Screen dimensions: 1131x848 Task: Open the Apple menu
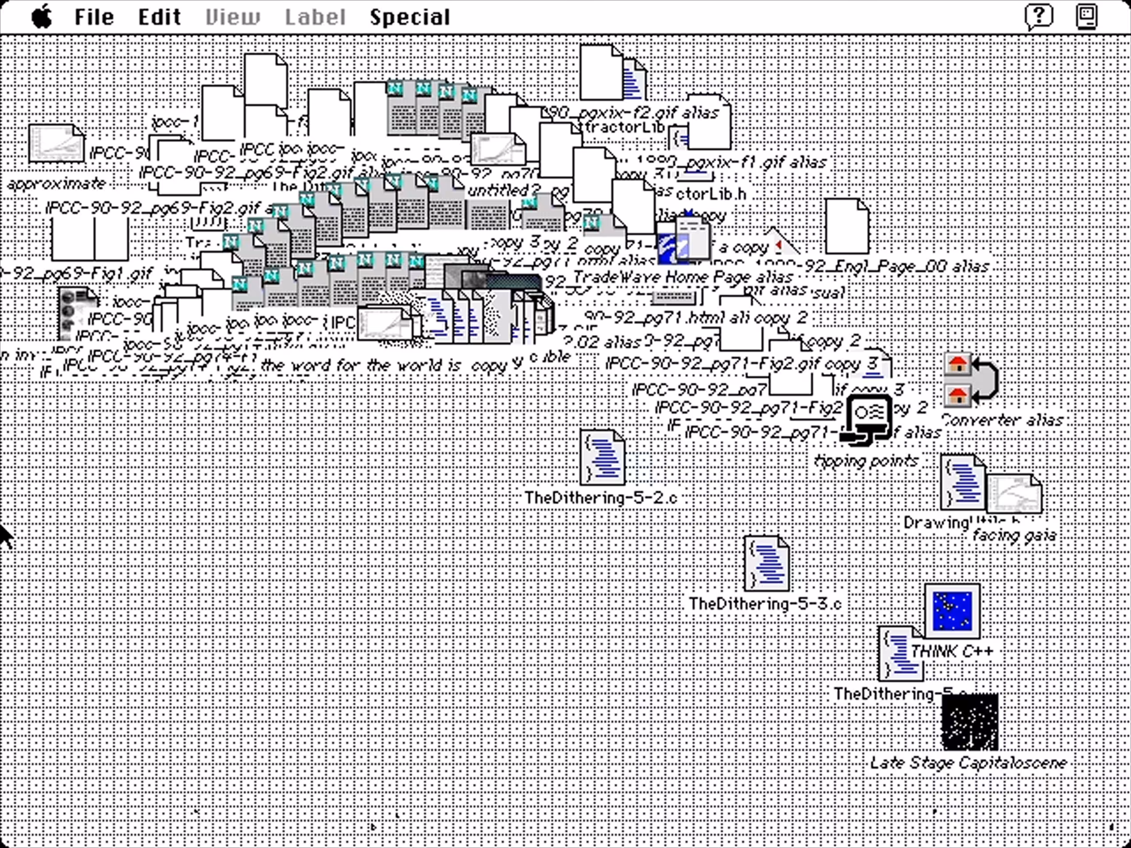(x=42, y=16)
